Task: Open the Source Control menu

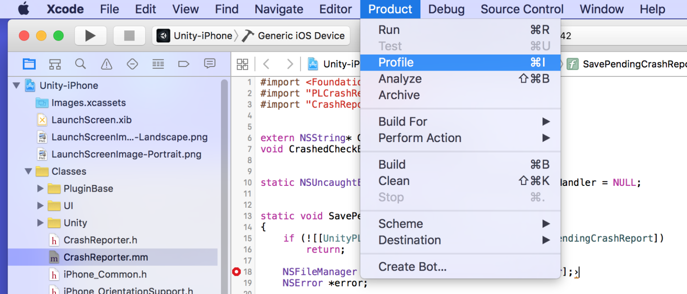Action: point(522,9)
